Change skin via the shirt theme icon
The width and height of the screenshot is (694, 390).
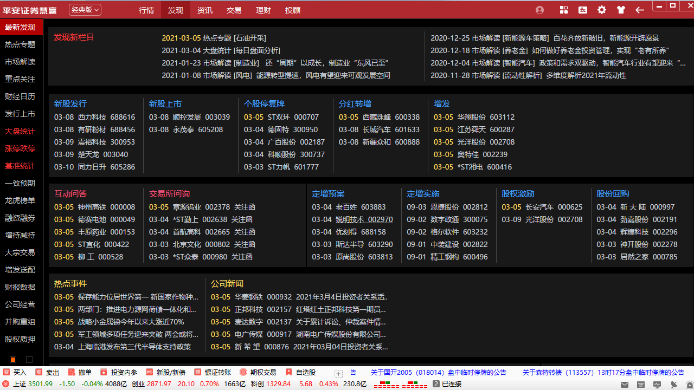621,10
